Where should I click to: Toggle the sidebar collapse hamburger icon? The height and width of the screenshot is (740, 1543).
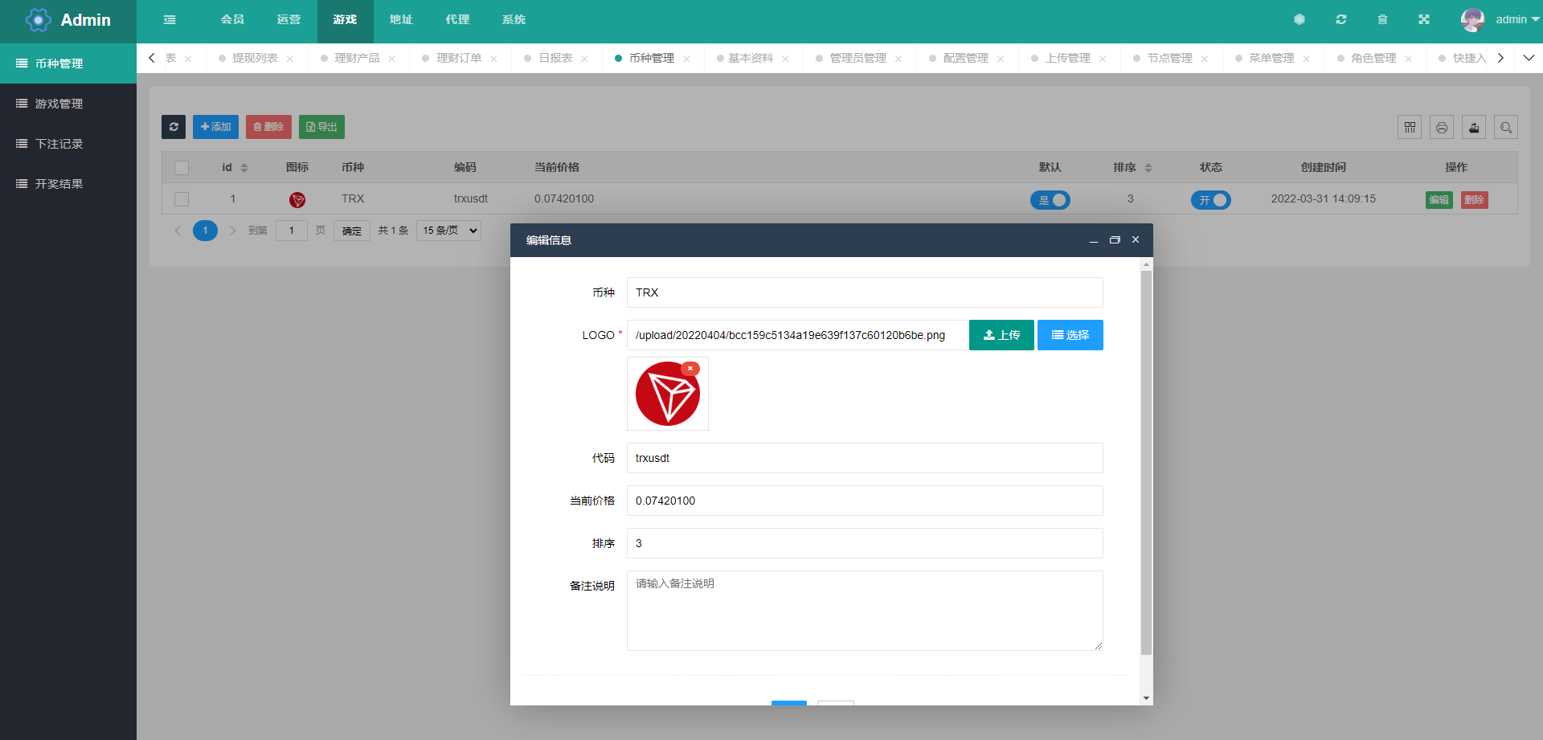(x=170, y=20)
